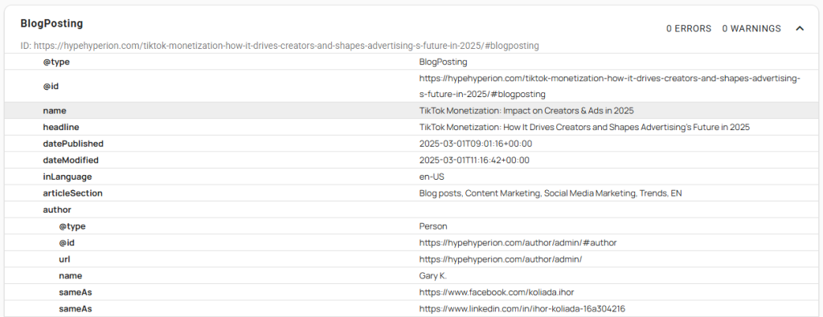The width and height of the screenshot is (823, 317).
Task: Click the sameAs label beside the LinkedIn URL
Action: point(75,309)
